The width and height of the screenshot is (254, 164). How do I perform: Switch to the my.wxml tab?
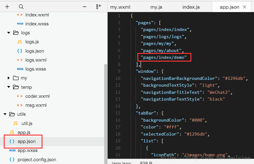coord(120,7)
